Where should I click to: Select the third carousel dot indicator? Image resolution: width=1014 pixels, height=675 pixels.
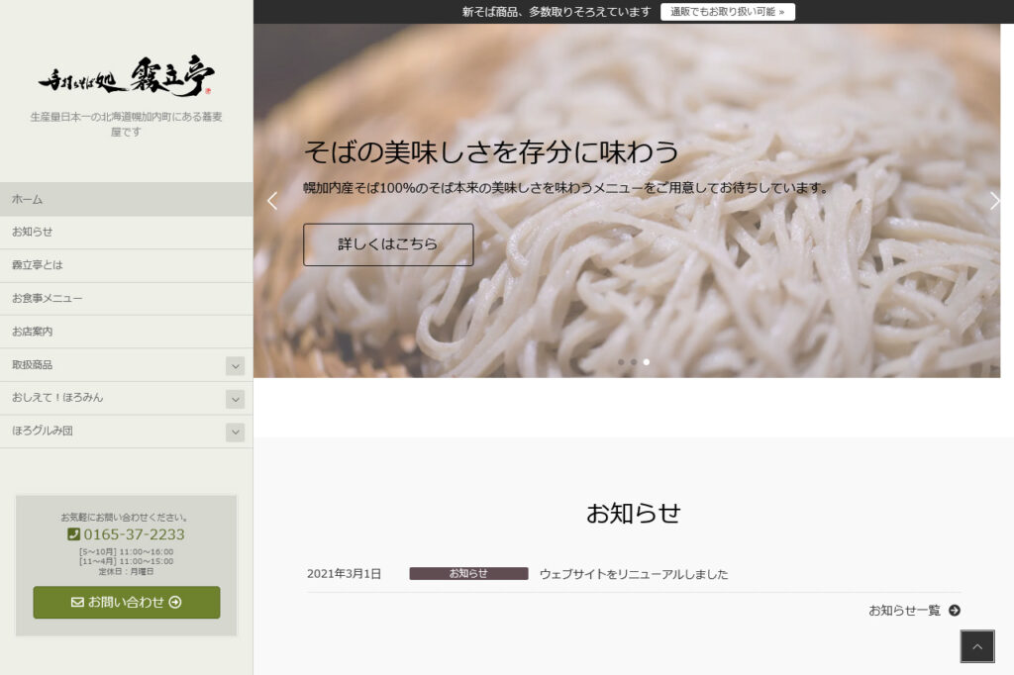click(647, 362)
